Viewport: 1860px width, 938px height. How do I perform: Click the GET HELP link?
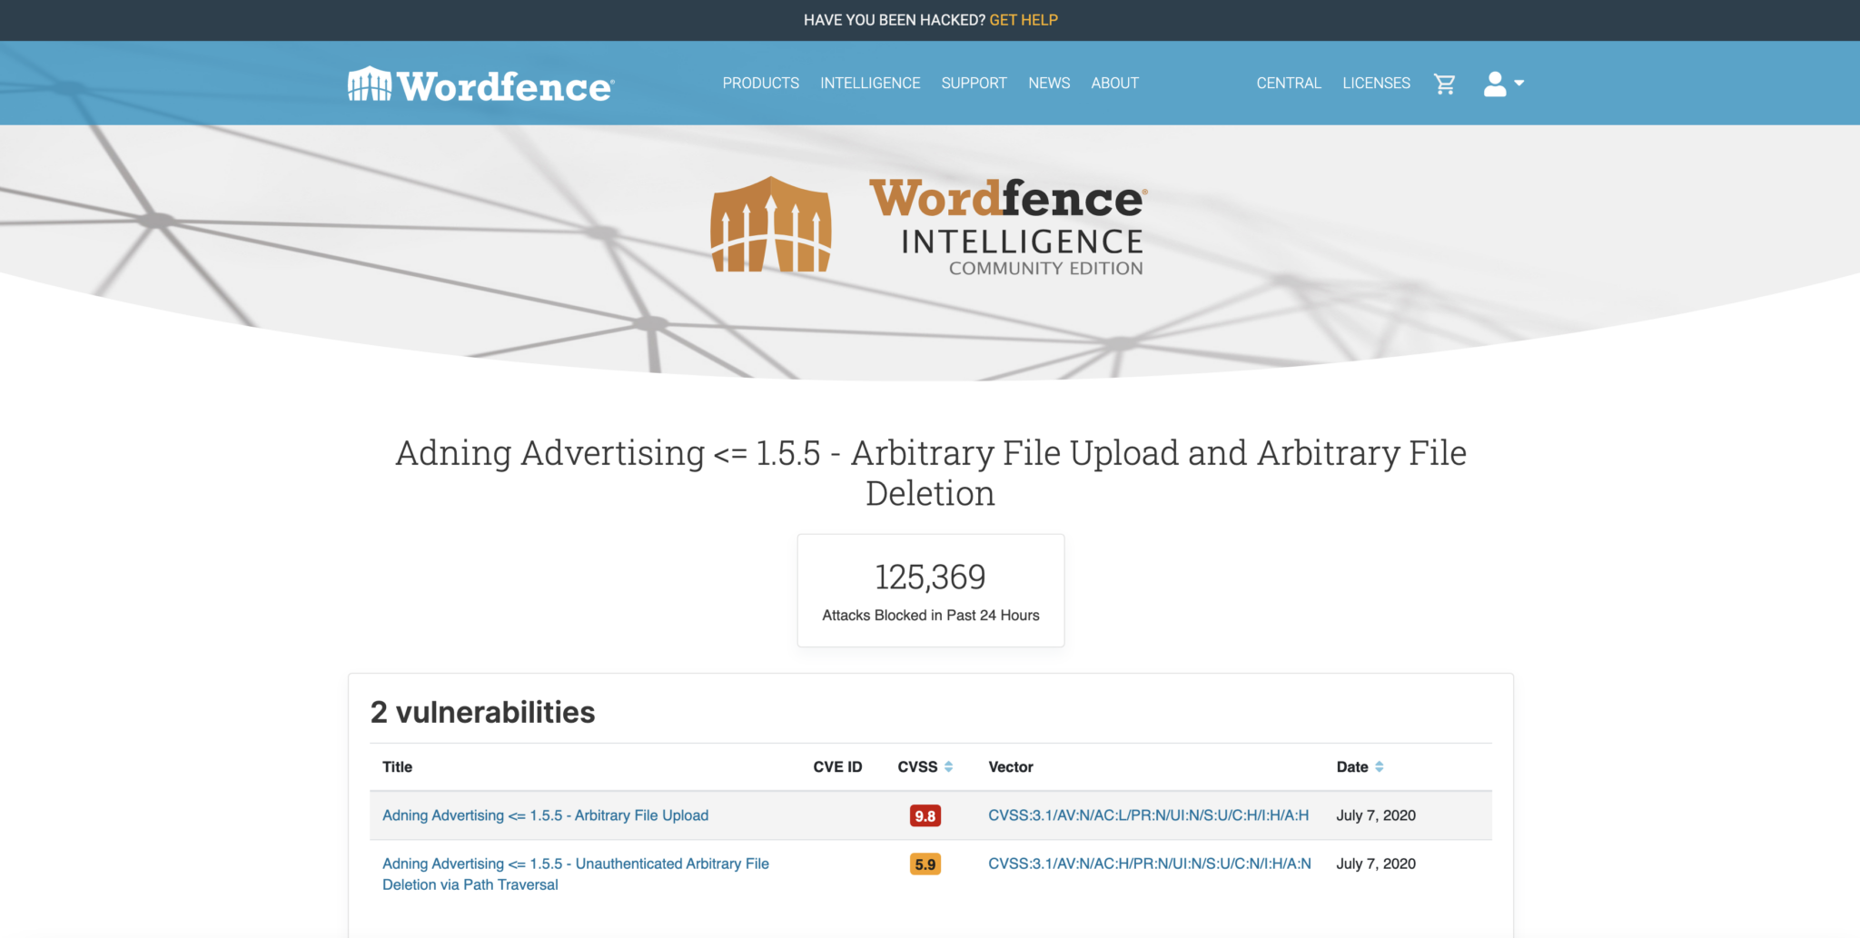tap(1024, 19)
